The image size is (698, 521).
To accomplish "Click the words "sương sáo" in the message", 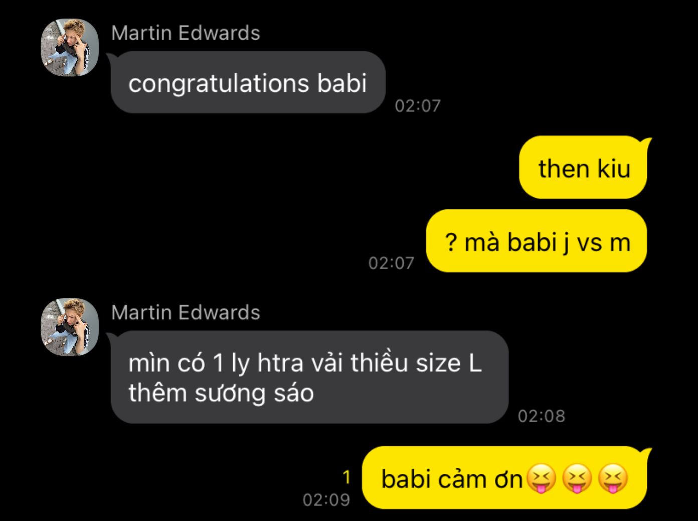I will (x=254, y=393).
